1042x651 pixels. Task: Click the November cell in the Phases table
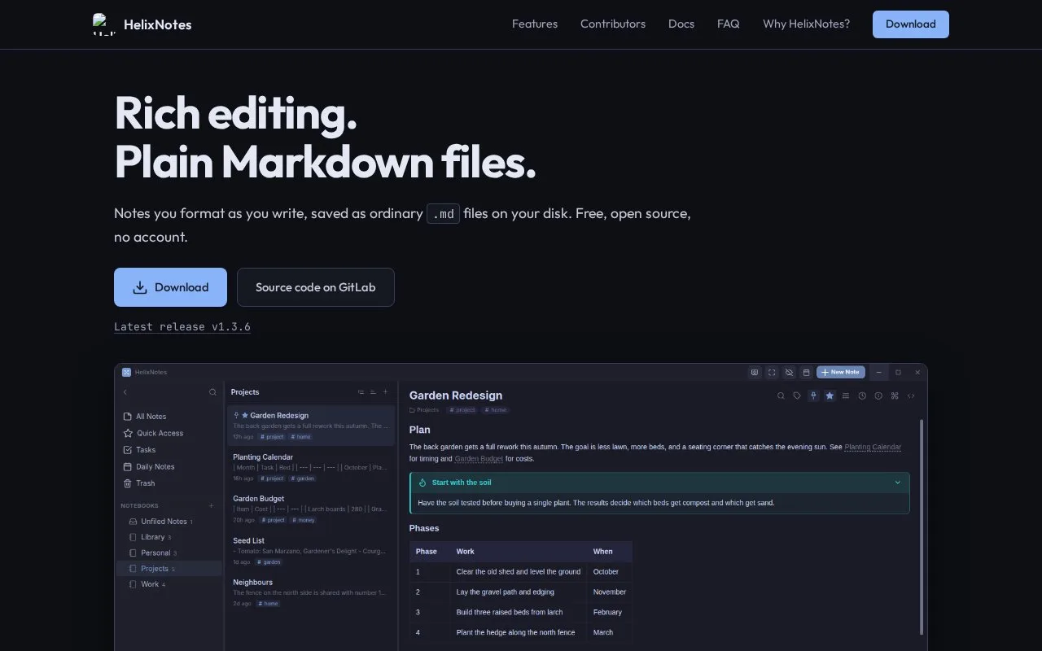click(610, 592)
